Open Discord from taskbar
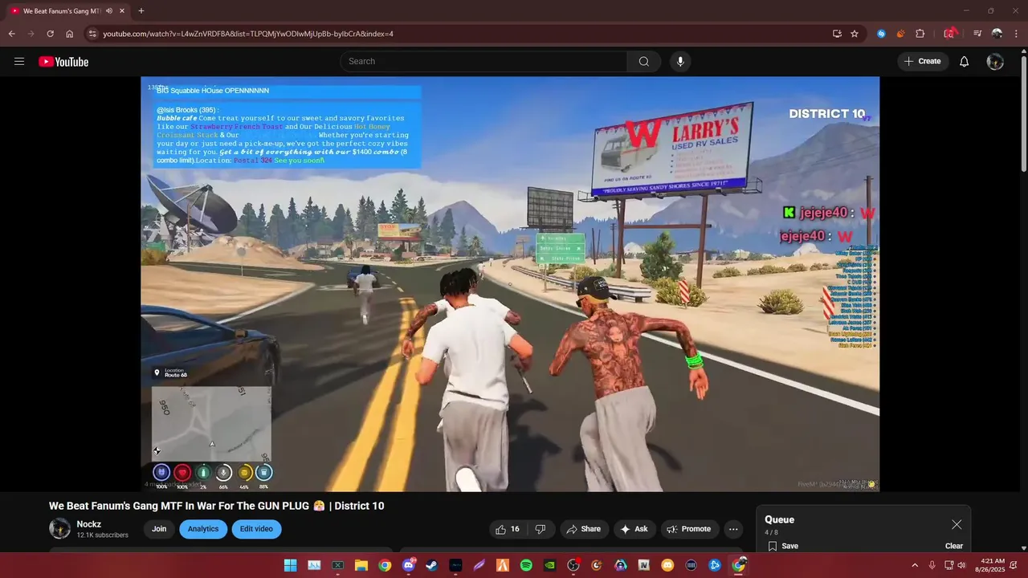This screenshot has height=578, width=1028. point(409,565)
